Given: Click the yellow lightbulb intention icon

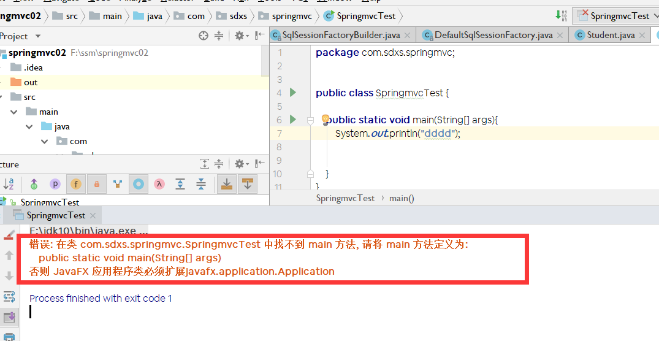Looking at the screenshot, I should click(326, 120).
